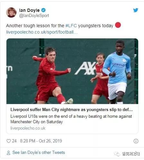Click the Liverpool U18s article description
This screenshot has width=144, height=160.
(x=71, y=119)
